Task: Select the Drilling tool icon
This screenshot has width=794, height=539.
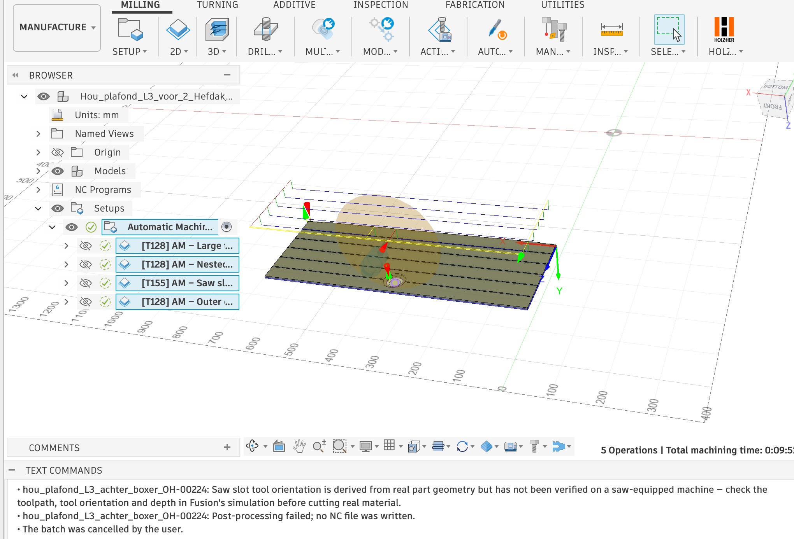Action: click(x=265, y=30)
